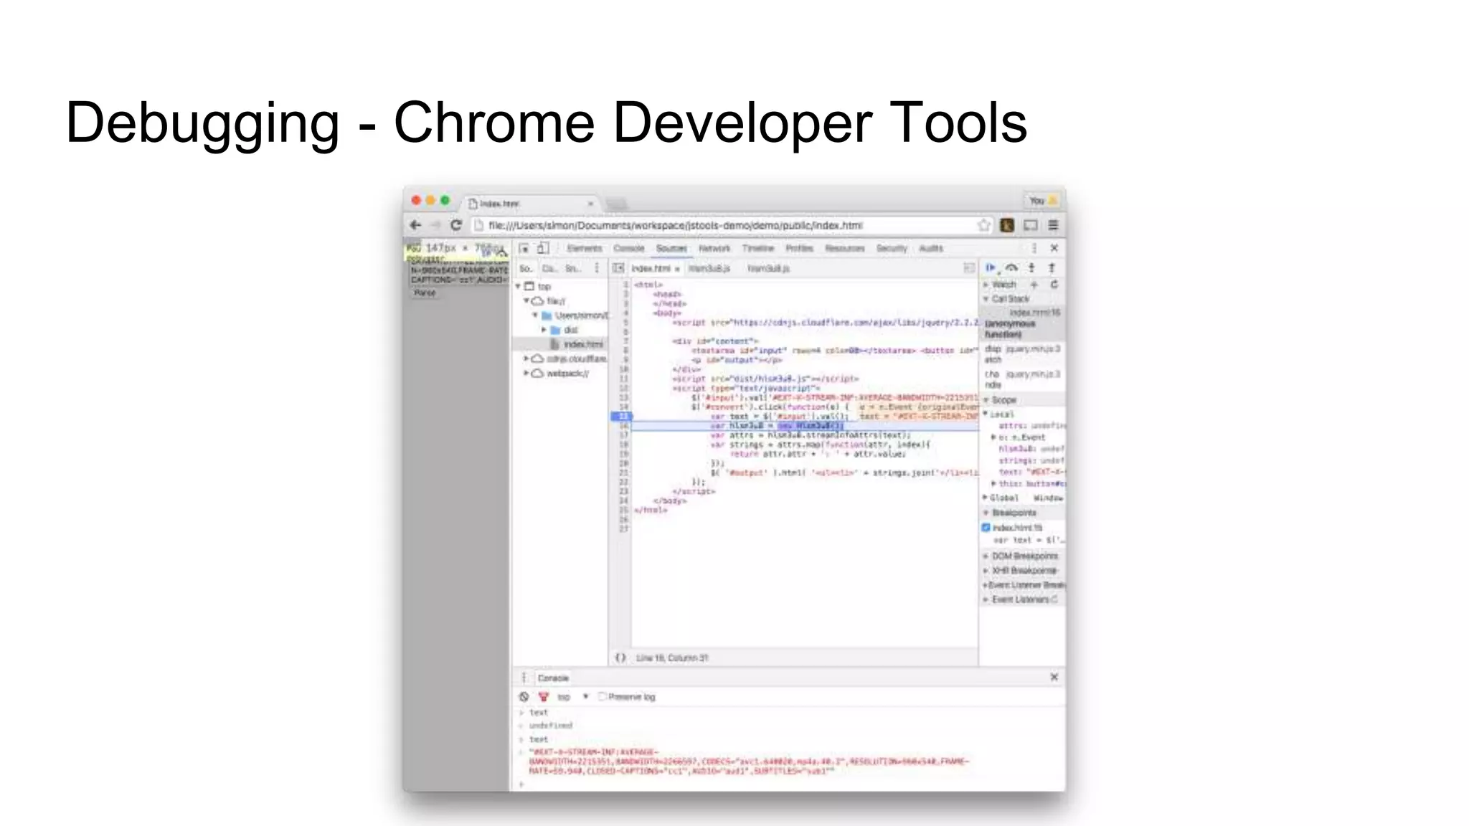Viewport: 1469px width, 826px height.
Task: Open the DevTools more options menu
Action: tap(1034, 248)
